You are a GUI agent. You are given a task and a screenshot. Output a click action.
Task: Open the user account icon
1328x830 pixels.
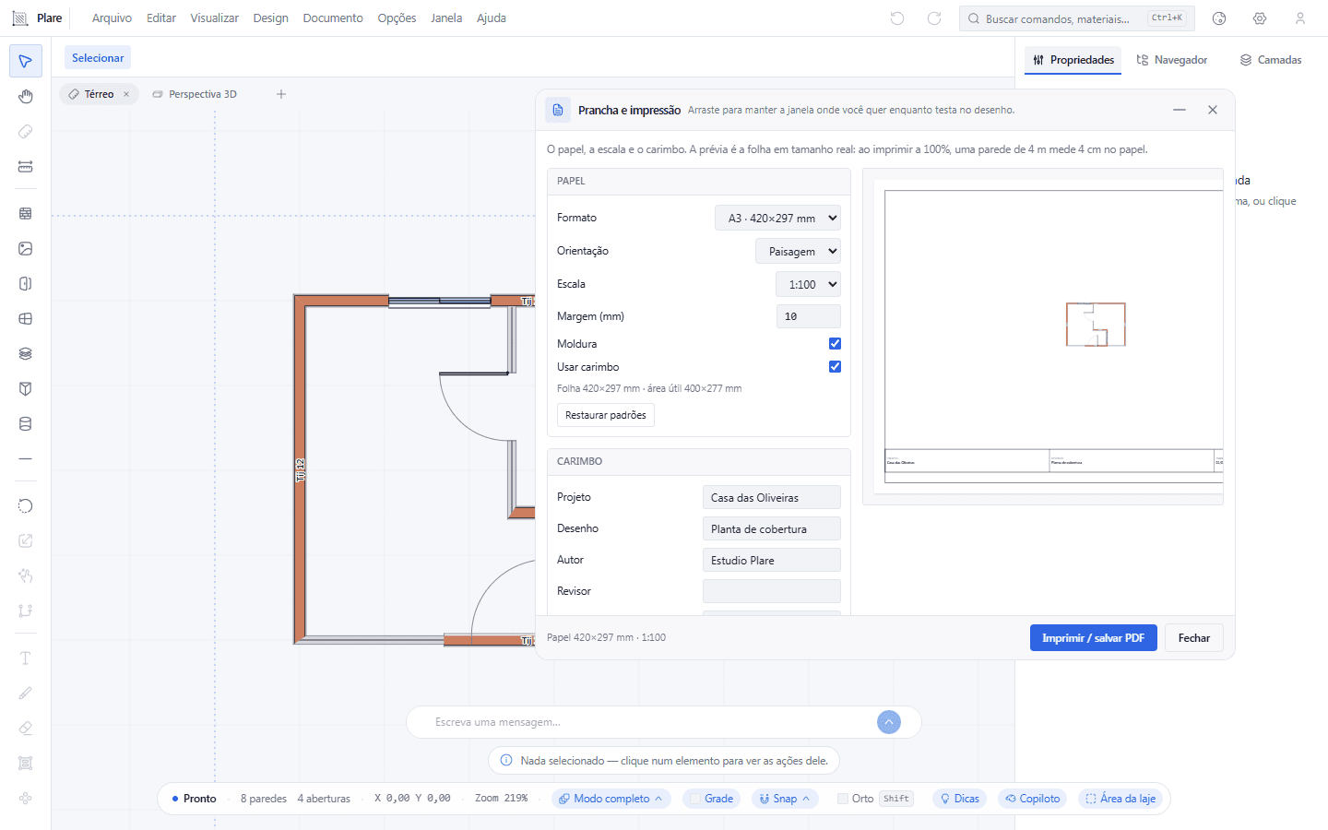pyautogui.click(x=1300, y=18)
